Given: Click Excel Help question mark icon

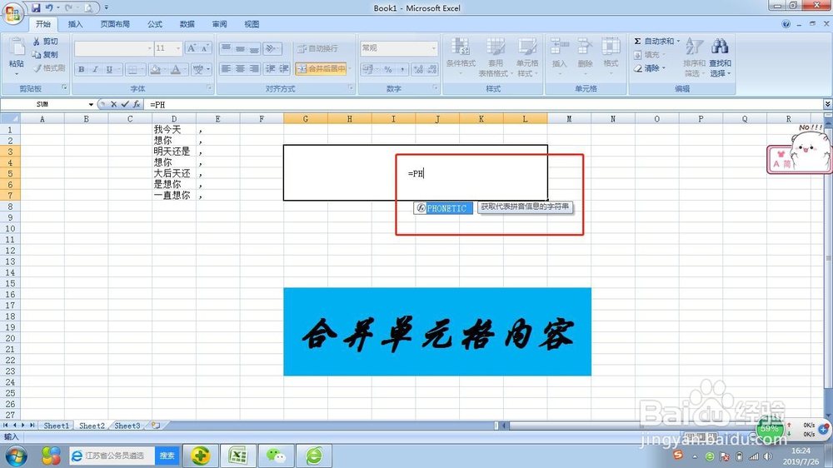Looking at the screenshot, I should coord(786,24).
